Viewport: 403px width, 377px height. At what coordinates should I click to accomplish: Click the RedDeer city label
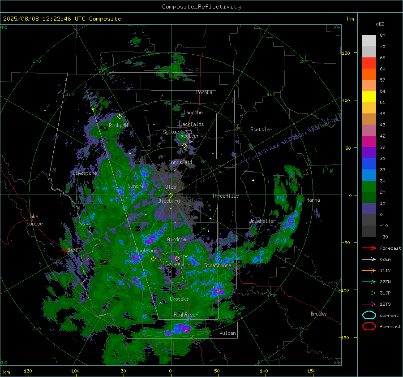tap(190, 136)
